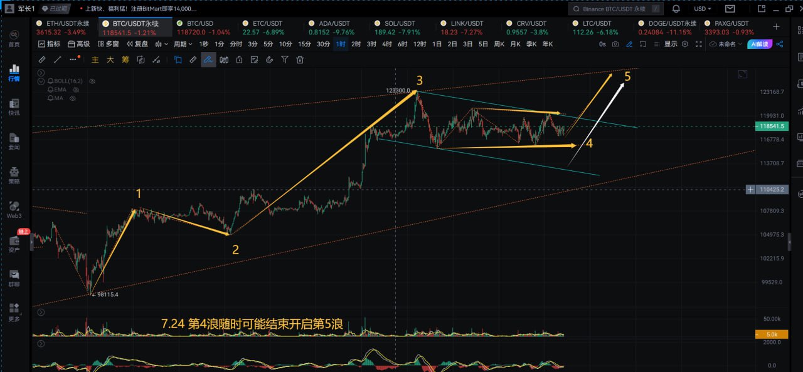Image resolution: width=803 pixels, height=372 pixels.
Task: Select the 4时 timeframe
Action: (x=386, y=44)
